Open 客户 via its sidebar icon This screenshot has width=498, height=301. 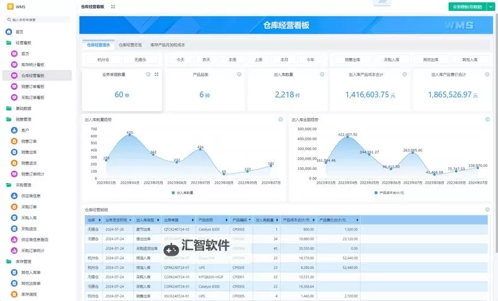14,130
